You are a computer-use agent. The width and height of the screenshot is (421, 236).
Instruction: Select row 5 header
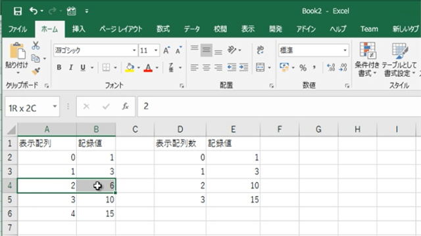(10, 199)
